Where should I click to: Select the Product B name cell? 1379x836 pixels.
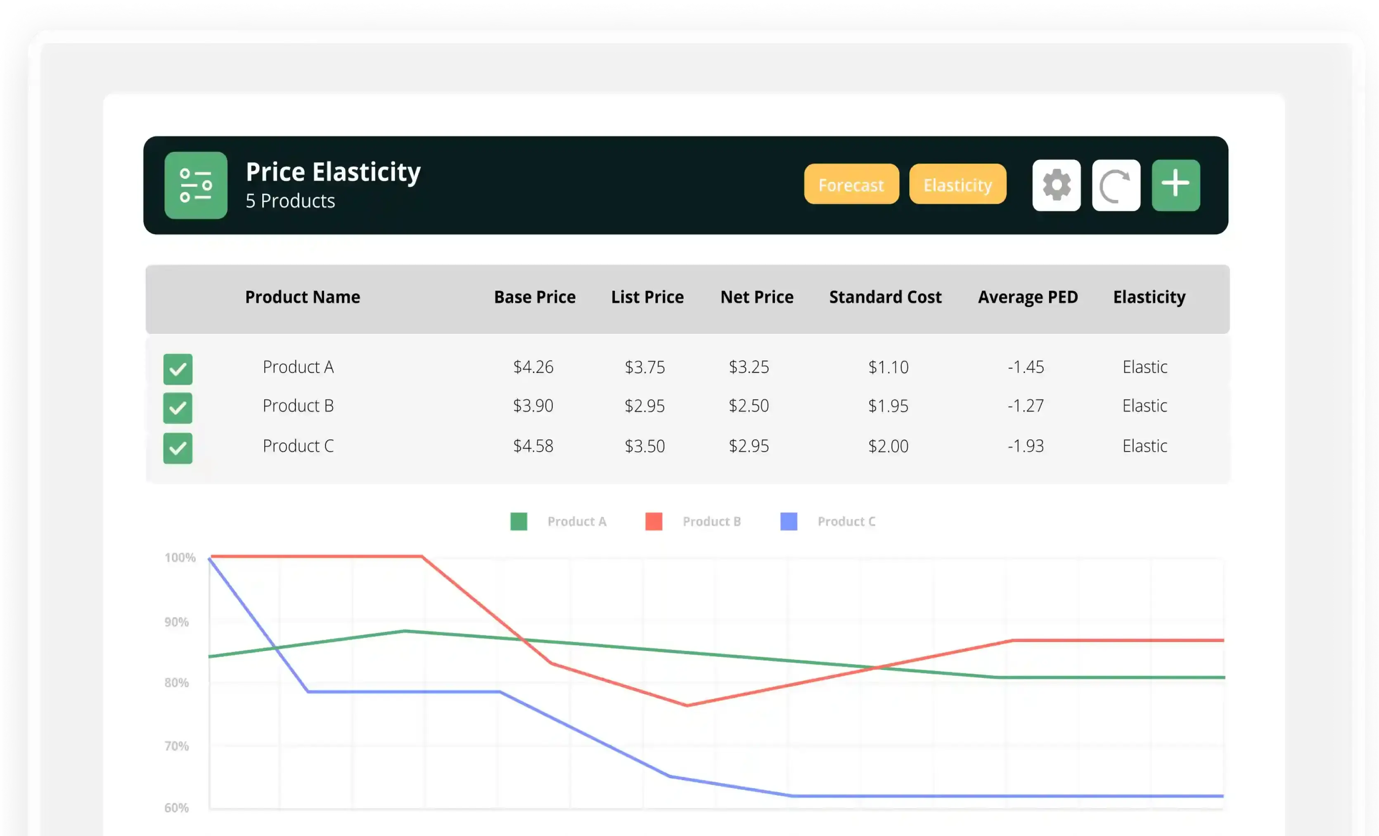[298, 405]
